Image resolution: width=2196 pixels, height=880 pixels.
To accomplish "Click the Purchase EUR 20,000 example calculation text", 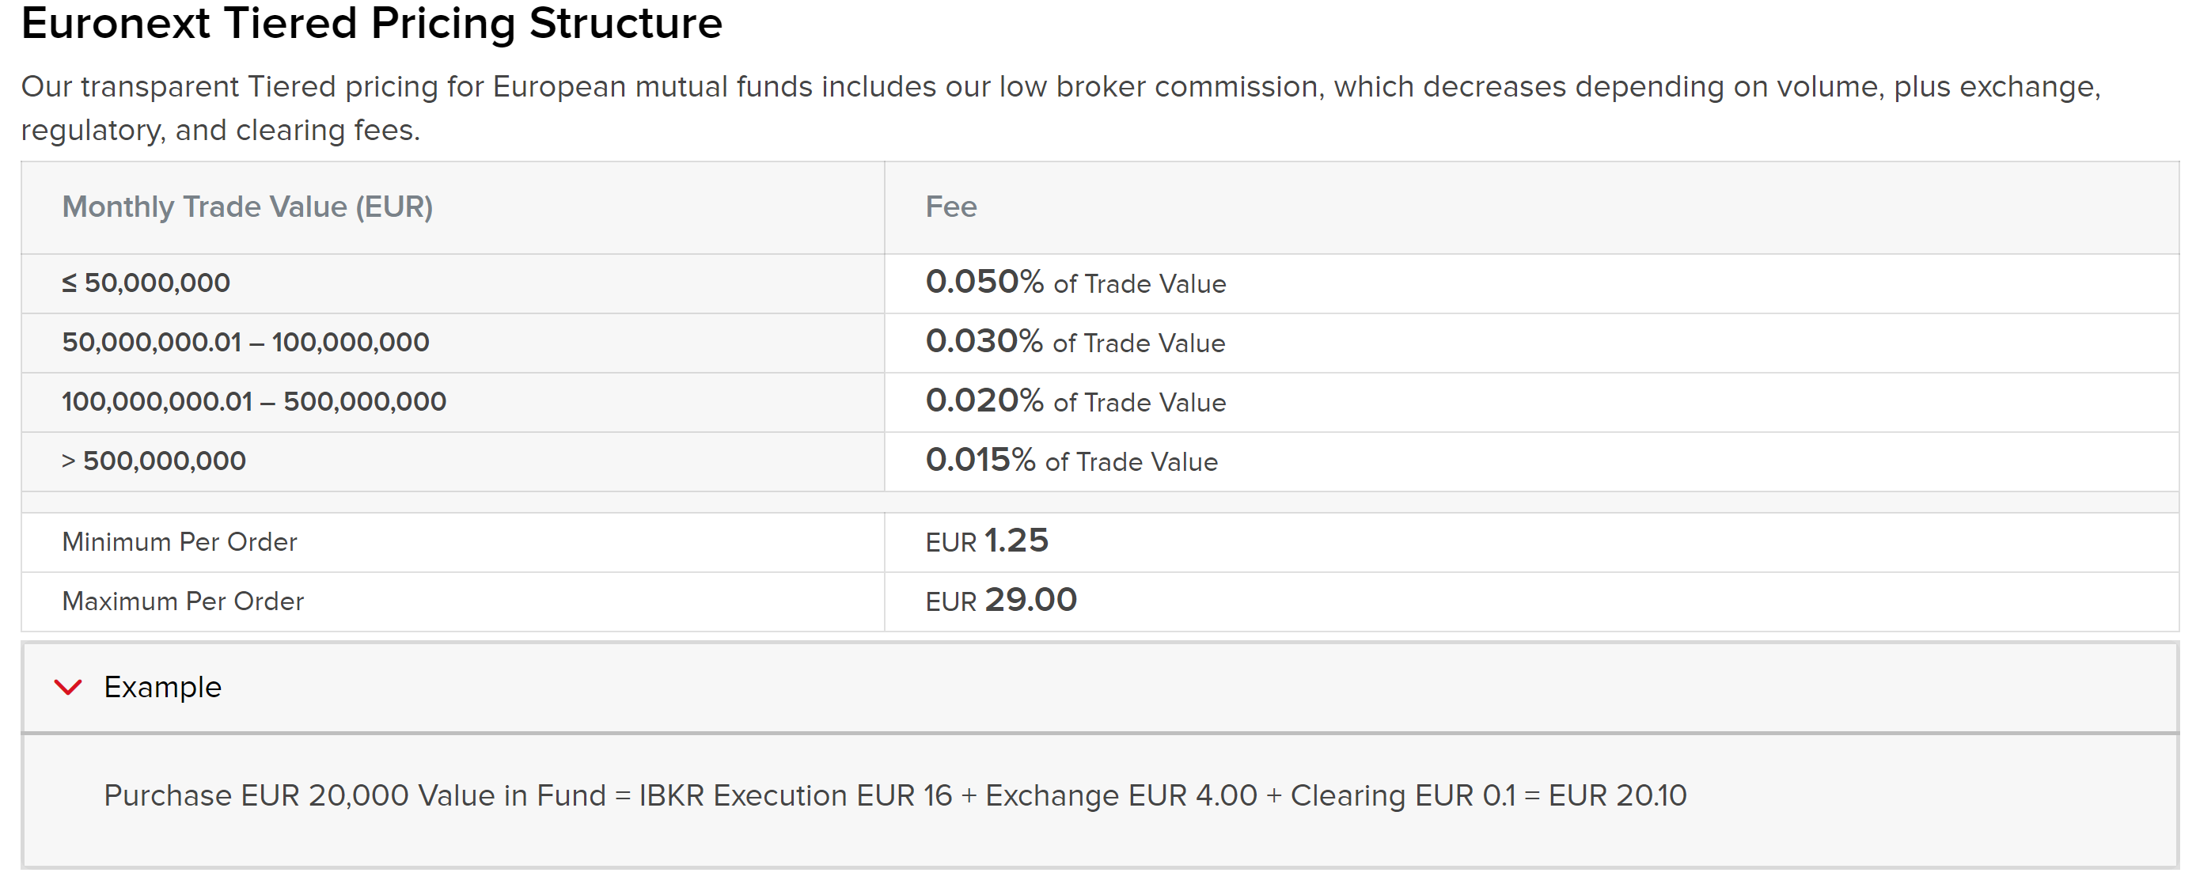I will click(895, 795).
